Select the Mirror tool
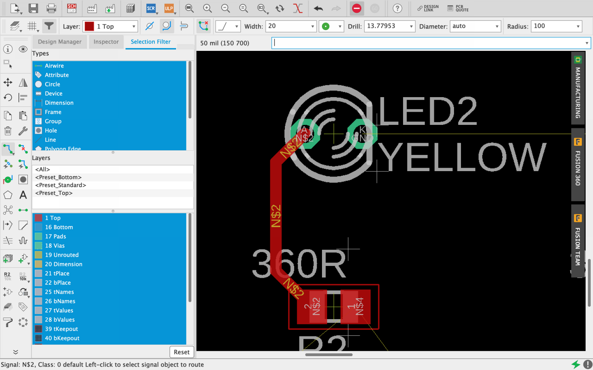Viewport: 593px width, 370px height. pyautogui.click(x=23, y=82)
